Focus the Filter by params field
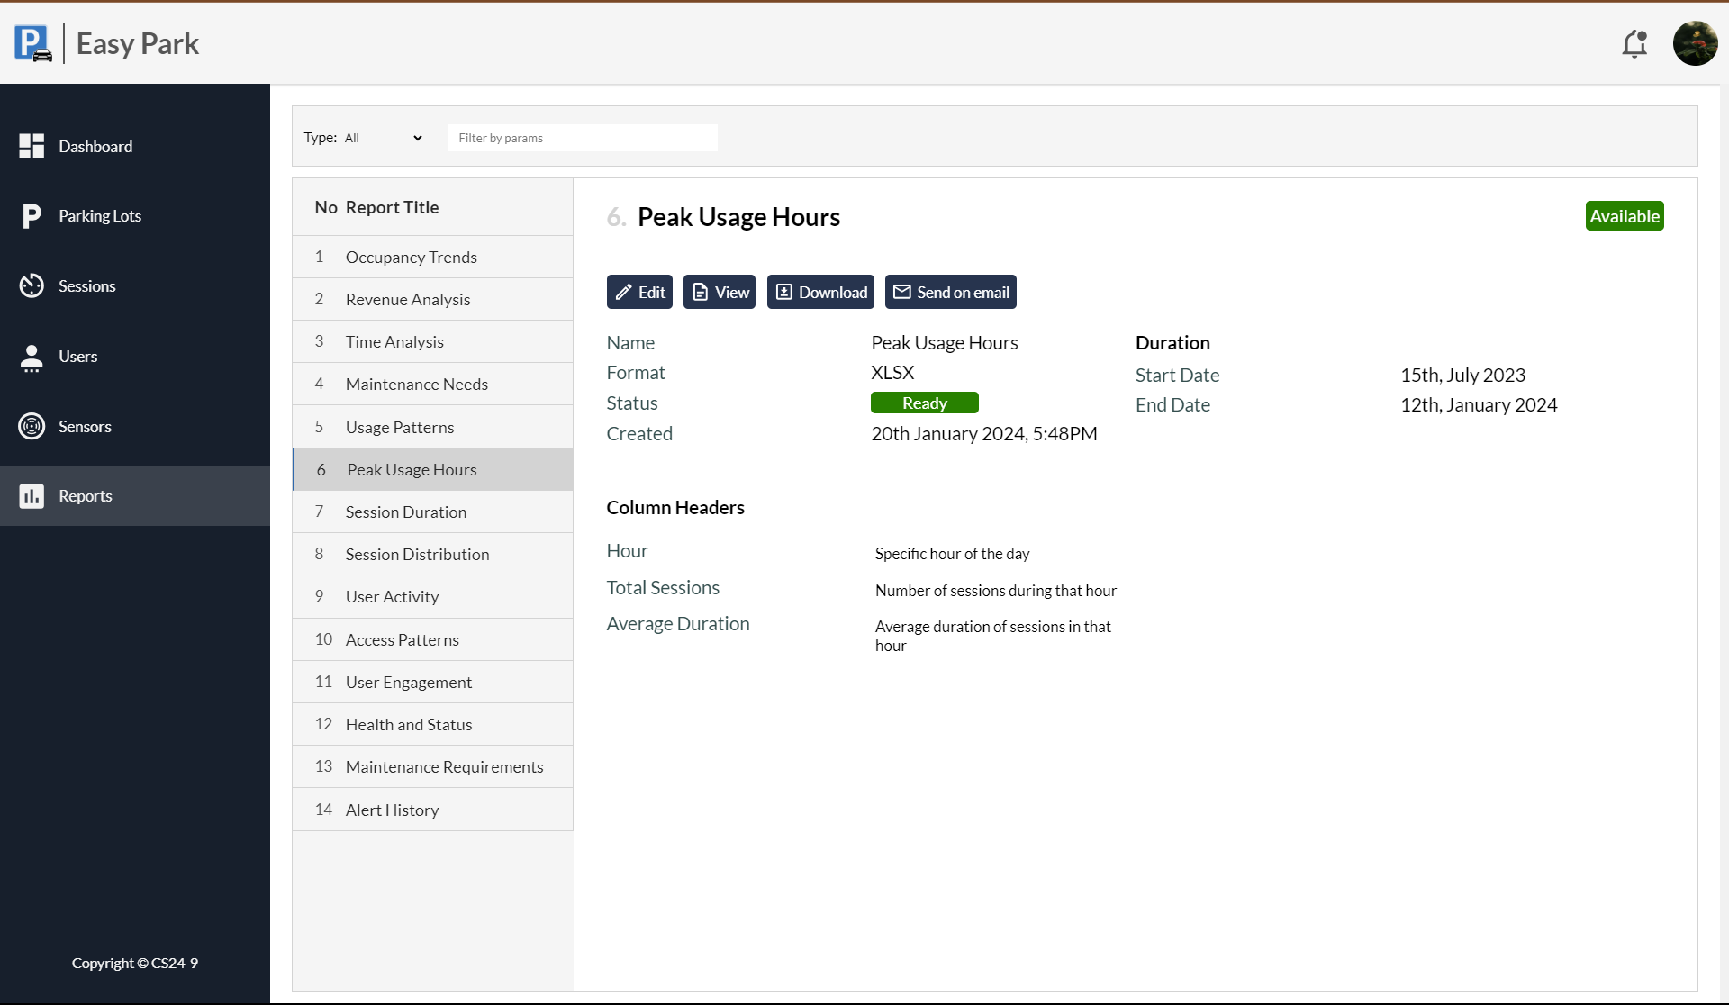 (x=582, y=138)
